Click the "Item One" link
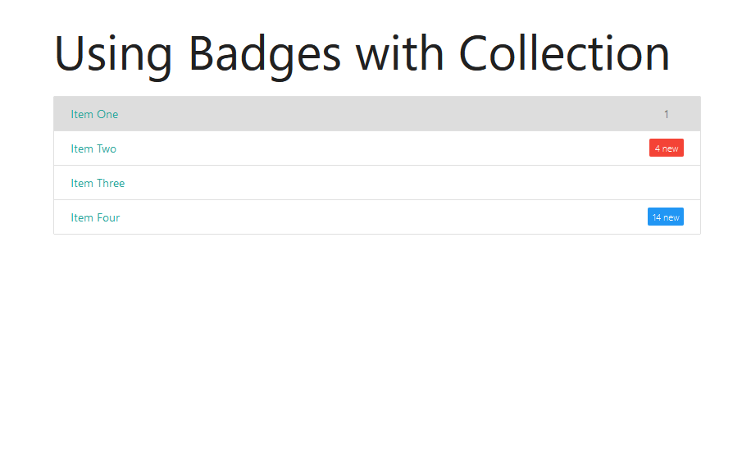 click(x=94, y=114)
